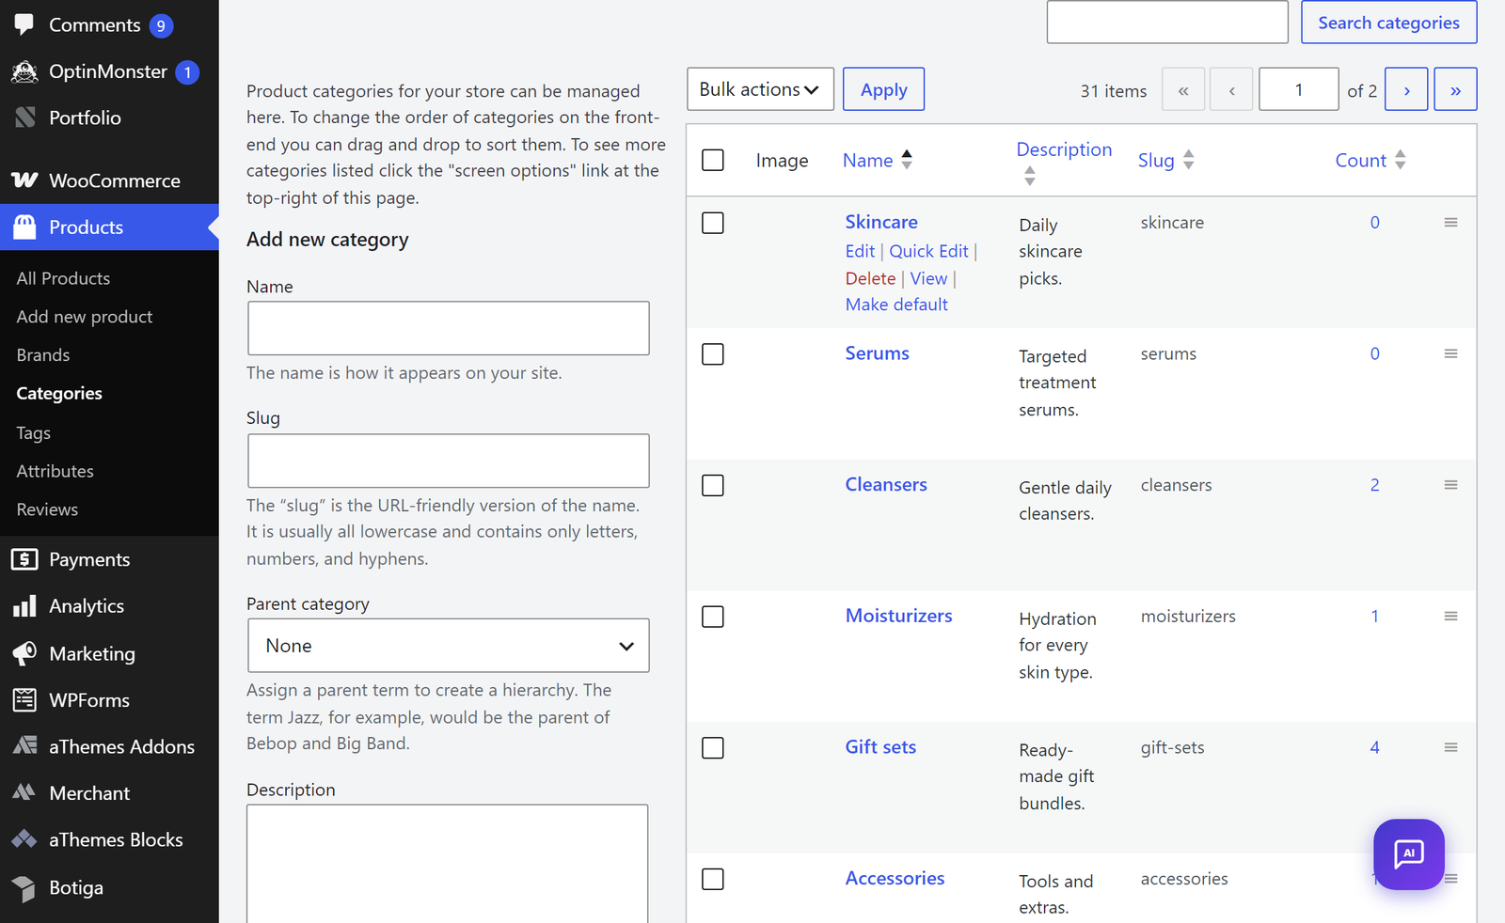Open the AI chat assistant button

pyautogui.click(x=1408, y=854)
